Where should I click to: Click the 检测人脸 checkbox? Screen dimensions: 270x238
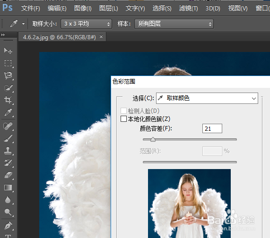(123, 111)
